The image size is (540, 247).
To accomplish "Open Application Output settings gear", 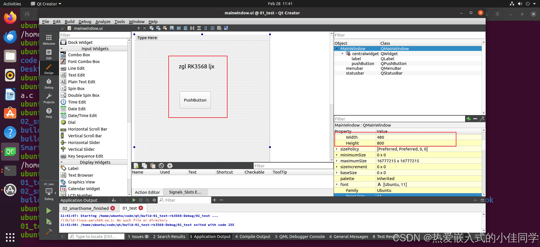I will coord(154,200).
